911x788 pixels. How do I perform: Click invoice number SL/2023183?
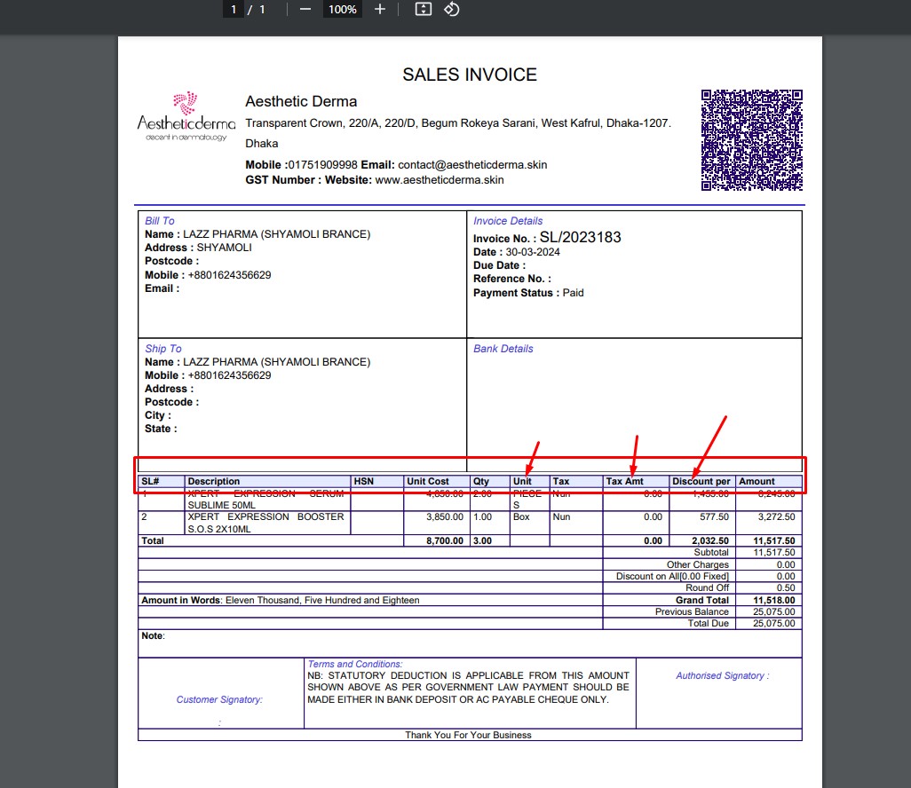pos(580,237)
